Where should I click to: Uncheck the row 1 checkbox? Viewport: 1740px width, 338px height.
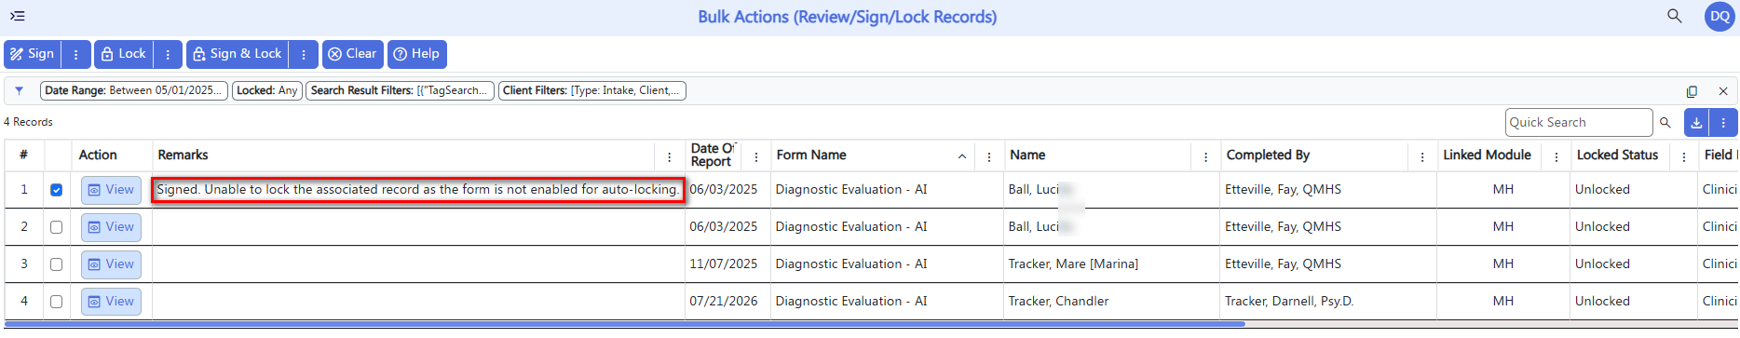point(57,190)
